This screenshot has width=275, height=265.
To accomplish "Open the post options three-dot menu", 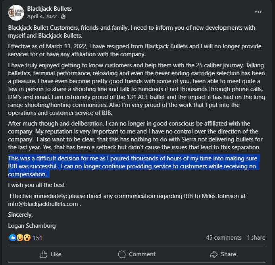I will click(258, 12).
